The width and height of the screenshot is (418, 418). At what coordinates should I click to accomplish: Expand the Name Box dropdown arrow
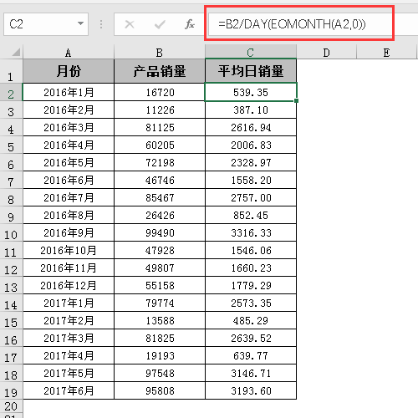80,23
